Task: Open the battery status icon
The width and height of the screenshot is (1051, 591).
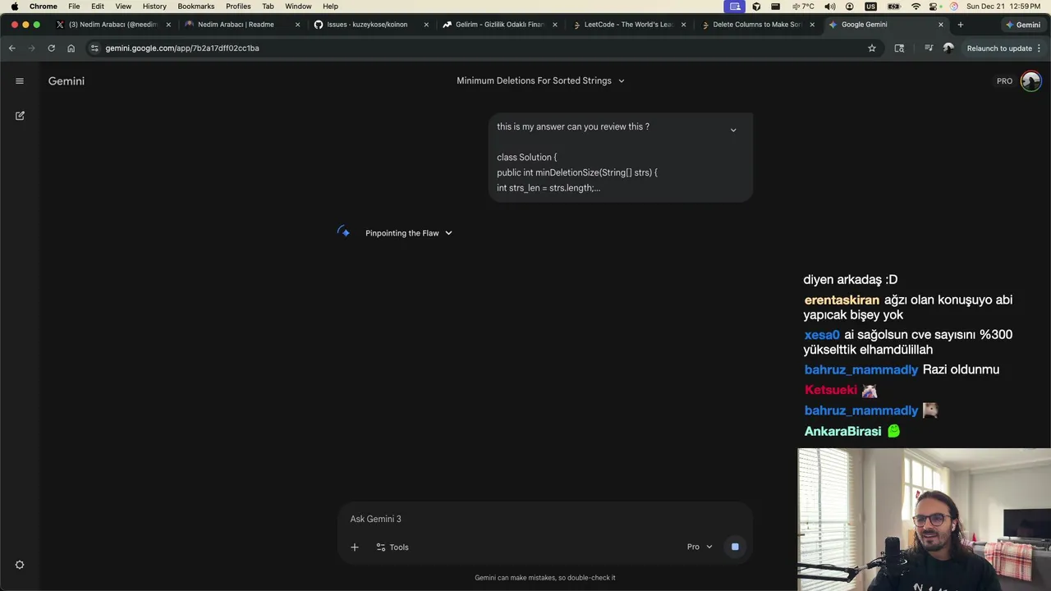Action: (x=894, y=7)
